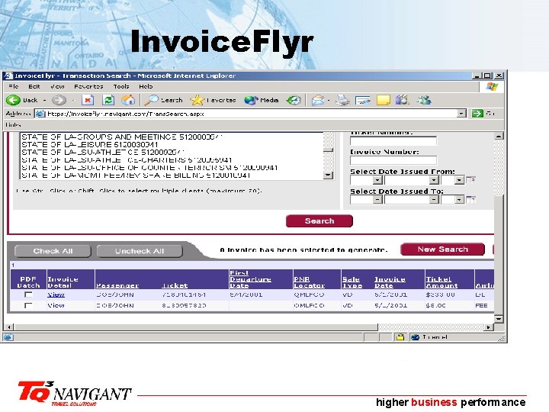The width and height of the screenshot is (549, 412).
Task: Click the red Search button
Action: (x=319, y=221)
